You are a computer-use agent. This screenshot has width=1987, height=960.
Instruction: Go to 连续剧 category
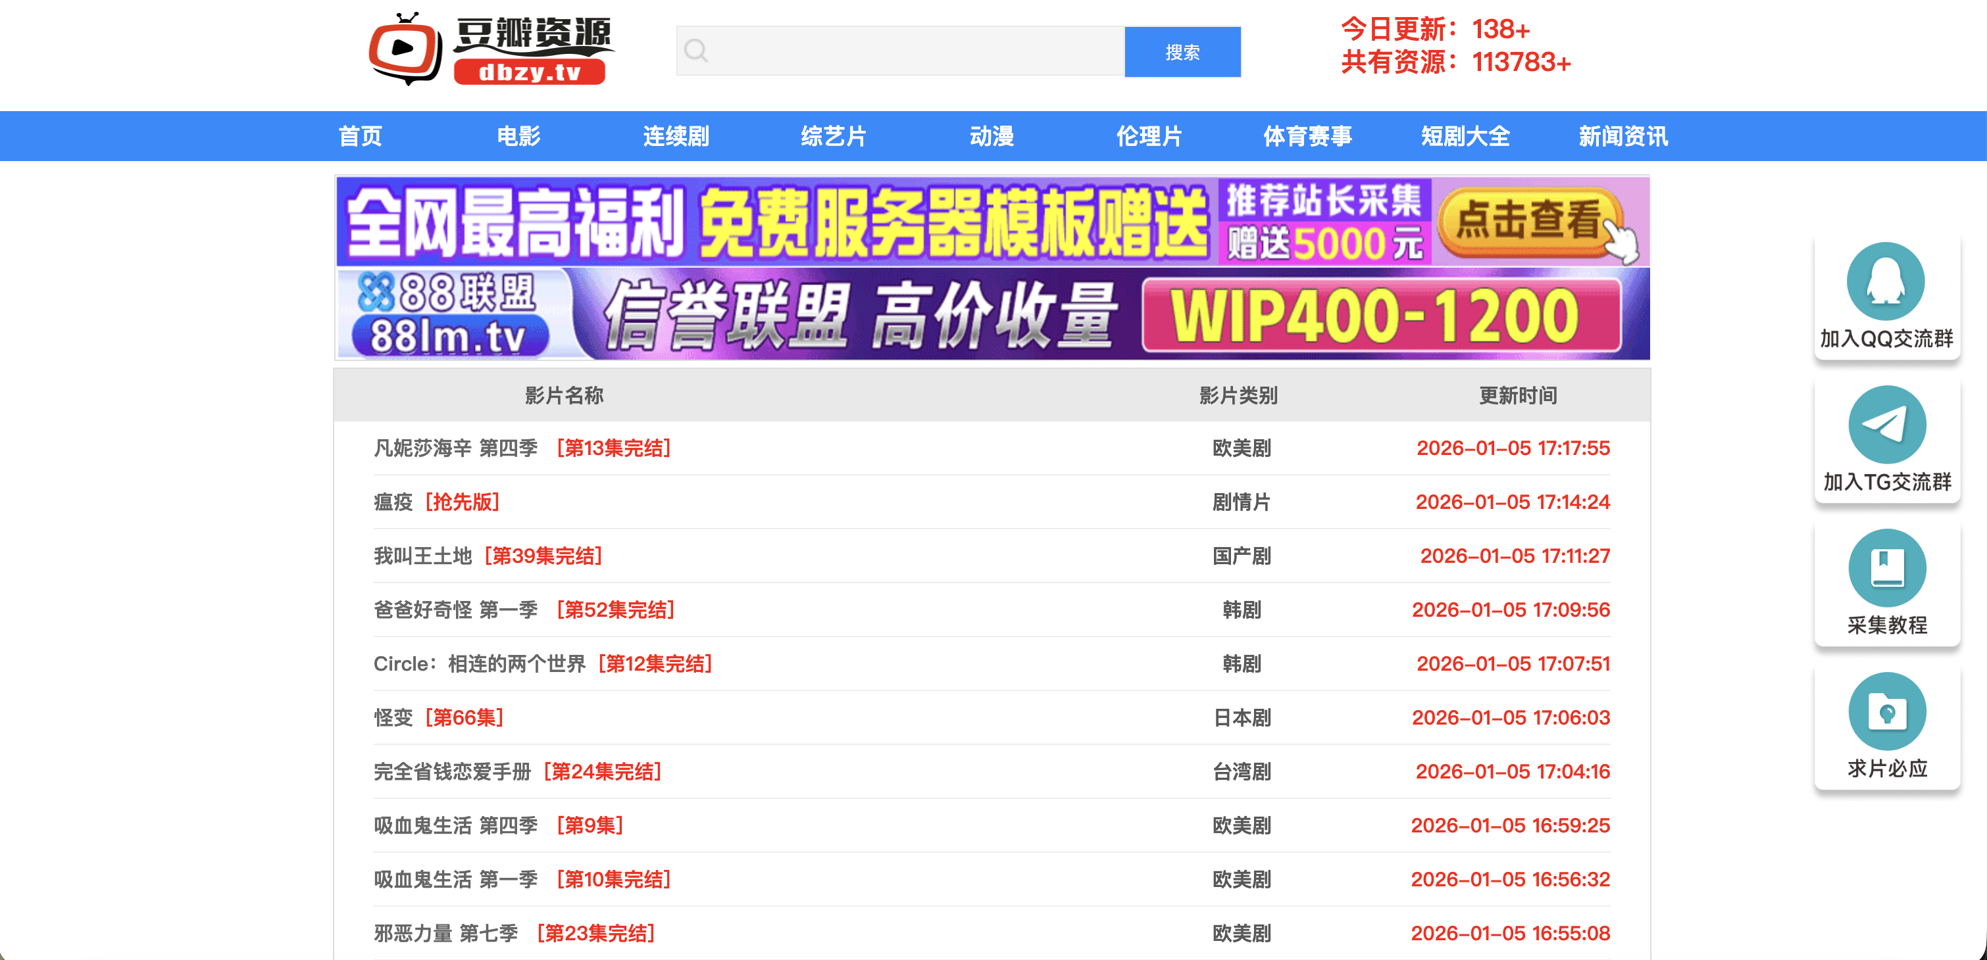[x=676, y=137]
